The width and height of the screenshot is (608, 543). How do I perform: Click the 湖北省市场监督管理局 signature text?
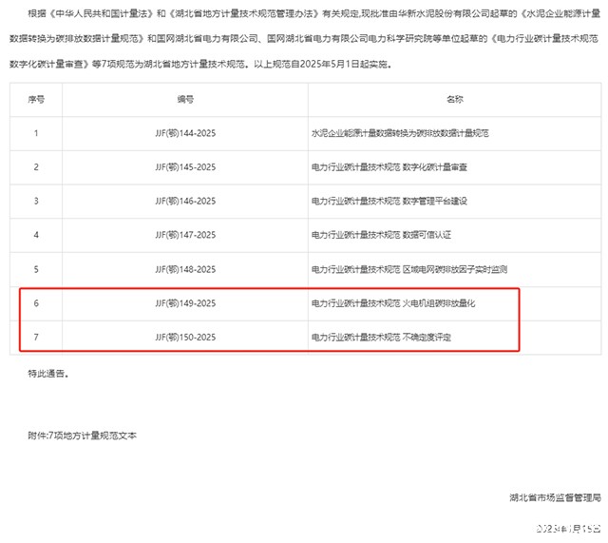click(555, 497)
